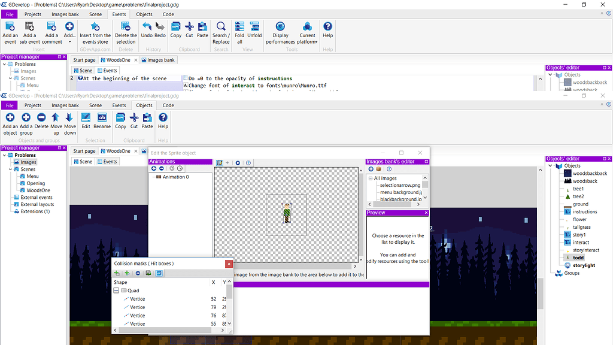Open the Code menu
Screen dimensions: 613x345
[x=168, y=105]
